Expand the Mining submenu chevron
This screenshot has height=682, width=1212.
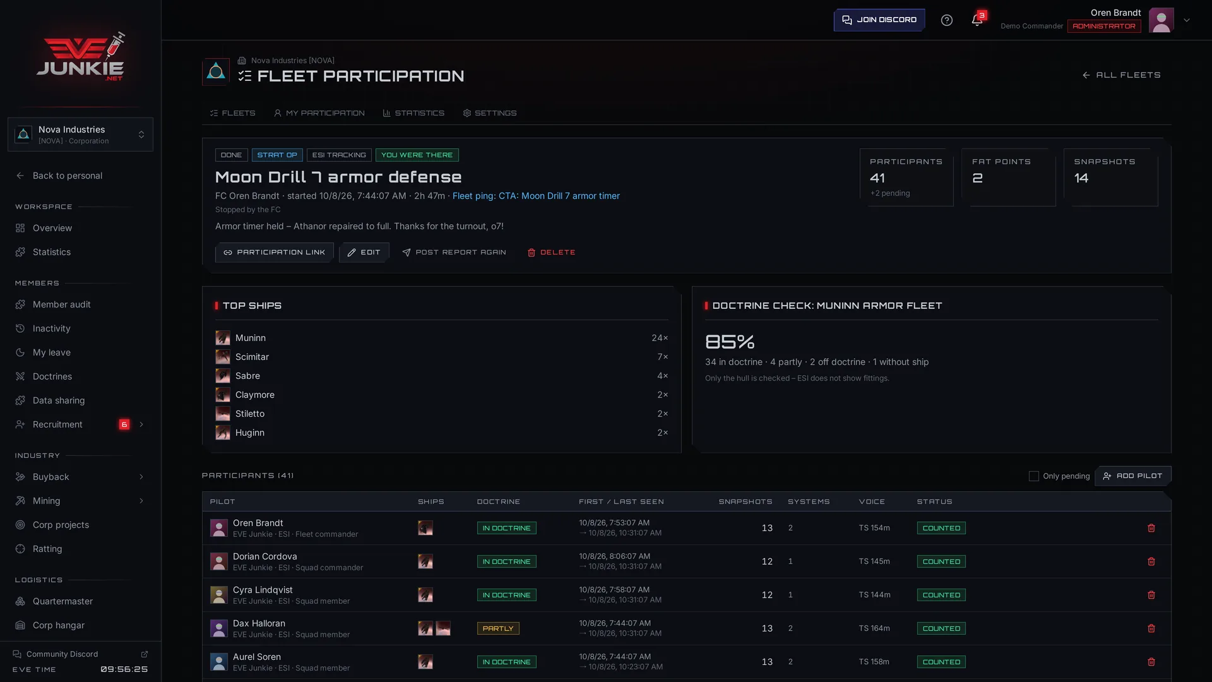pos(141,501)
